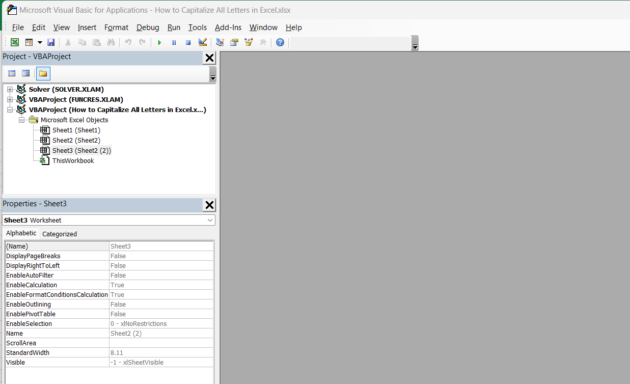Image resolution: width=630 pixels, height=384 pixels.
Task: Select Sheet1 (Sheet1) in project tree
Action: (x=76, y=130)
